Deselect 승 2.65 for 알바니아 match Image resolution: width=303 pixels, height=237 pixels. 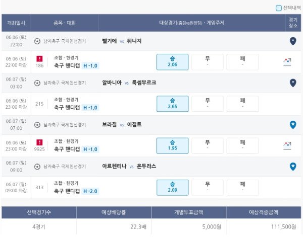(172, 104)
